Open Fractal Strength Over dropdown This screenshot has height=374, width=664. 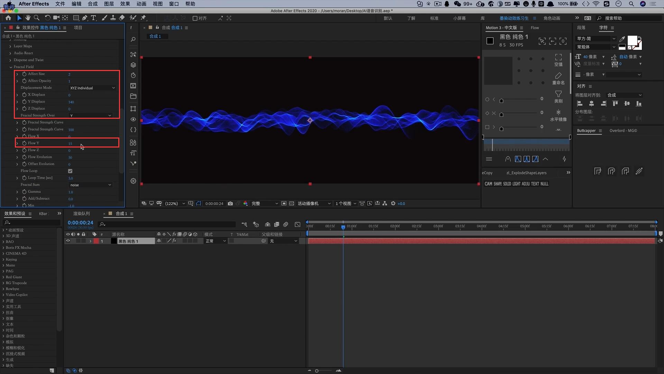(91, 115)
